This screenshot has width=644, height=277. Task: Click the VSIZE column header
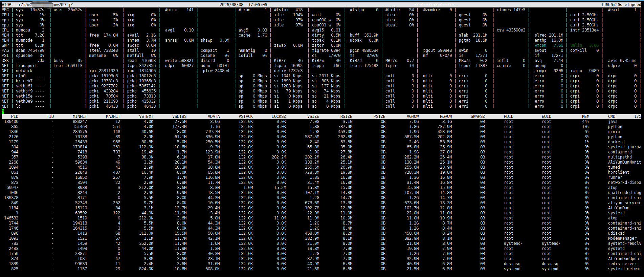coord(313,116)
